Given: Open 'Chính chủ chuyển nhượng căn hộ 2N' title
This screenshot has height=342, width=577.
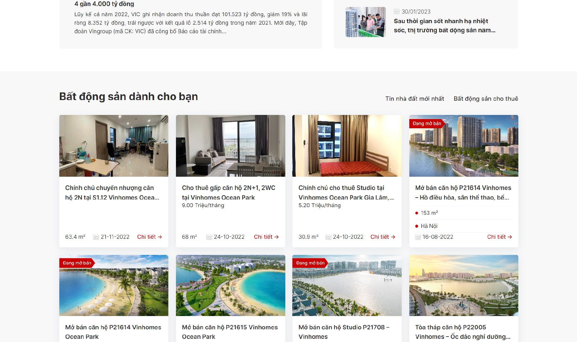Looking at the screenshot, I should [112, 193].
